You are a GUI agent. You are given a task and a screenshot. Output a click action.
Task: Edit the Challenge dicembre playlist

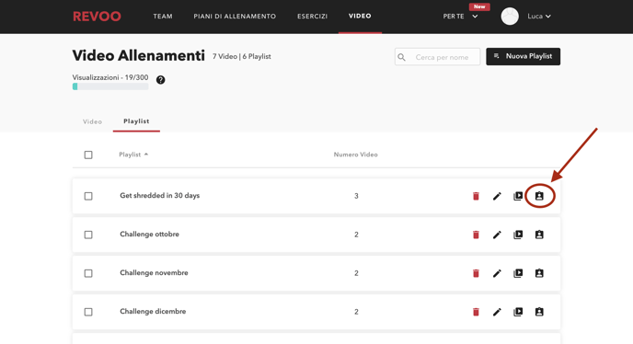497,312
